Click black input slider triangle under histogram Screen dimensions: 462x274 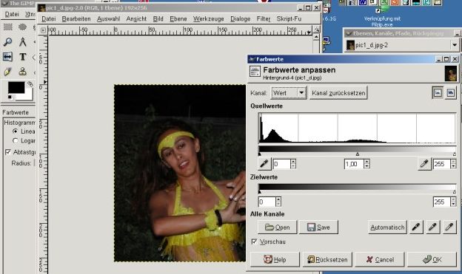coord(260,154)
